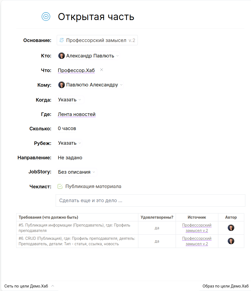251x291 pixels.
Task: Click the Профессорский замысел v.2 basis chip
Action: [x=97, y=40]
